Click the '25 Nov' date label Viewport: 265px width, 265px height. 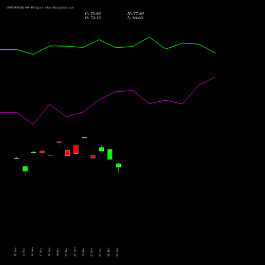pyautogui.click(x=83, y=252)
